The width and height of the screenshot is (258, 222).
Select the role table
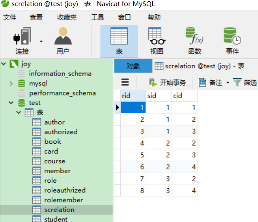tap(50, 181)
